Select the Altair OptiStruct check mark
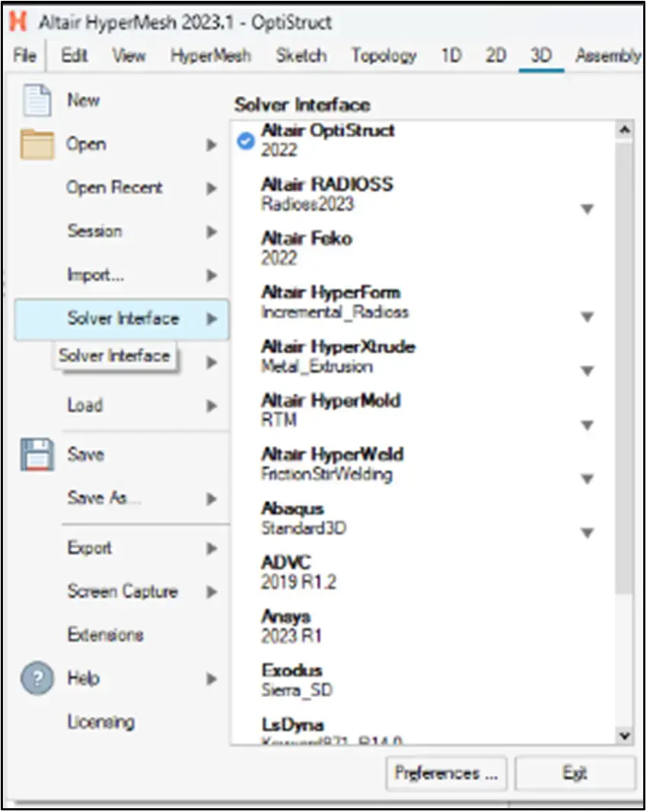 pyautogui.click(x=246, y=140)
